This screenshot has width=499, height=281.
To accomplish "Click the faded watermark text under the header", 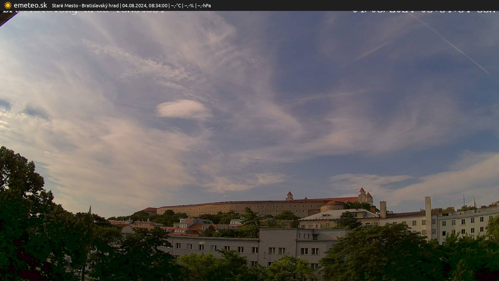I will pyautogui.click(x=83, y=11).
